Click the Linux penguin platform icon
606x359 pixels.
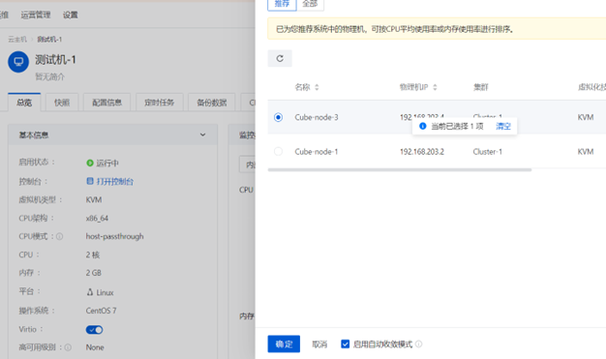pyautogui.click(x=90, y=292)
